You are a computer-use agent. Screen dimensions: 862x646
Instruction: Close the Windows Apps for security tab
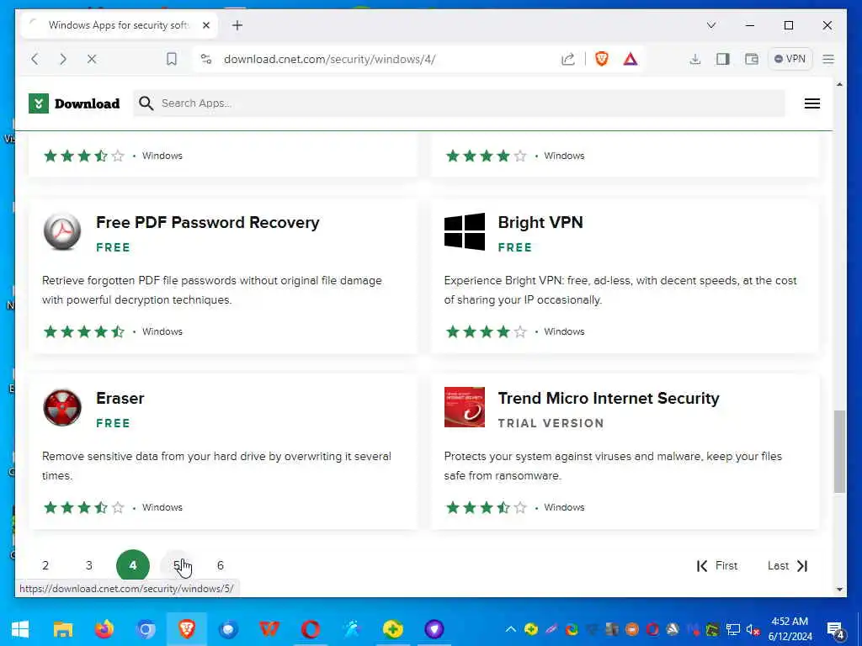tap(206, 25)
